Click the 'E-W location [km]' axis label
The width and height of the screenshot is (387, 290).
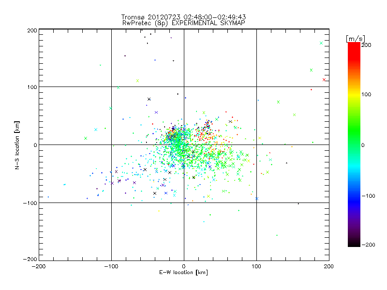click(183, 273)
